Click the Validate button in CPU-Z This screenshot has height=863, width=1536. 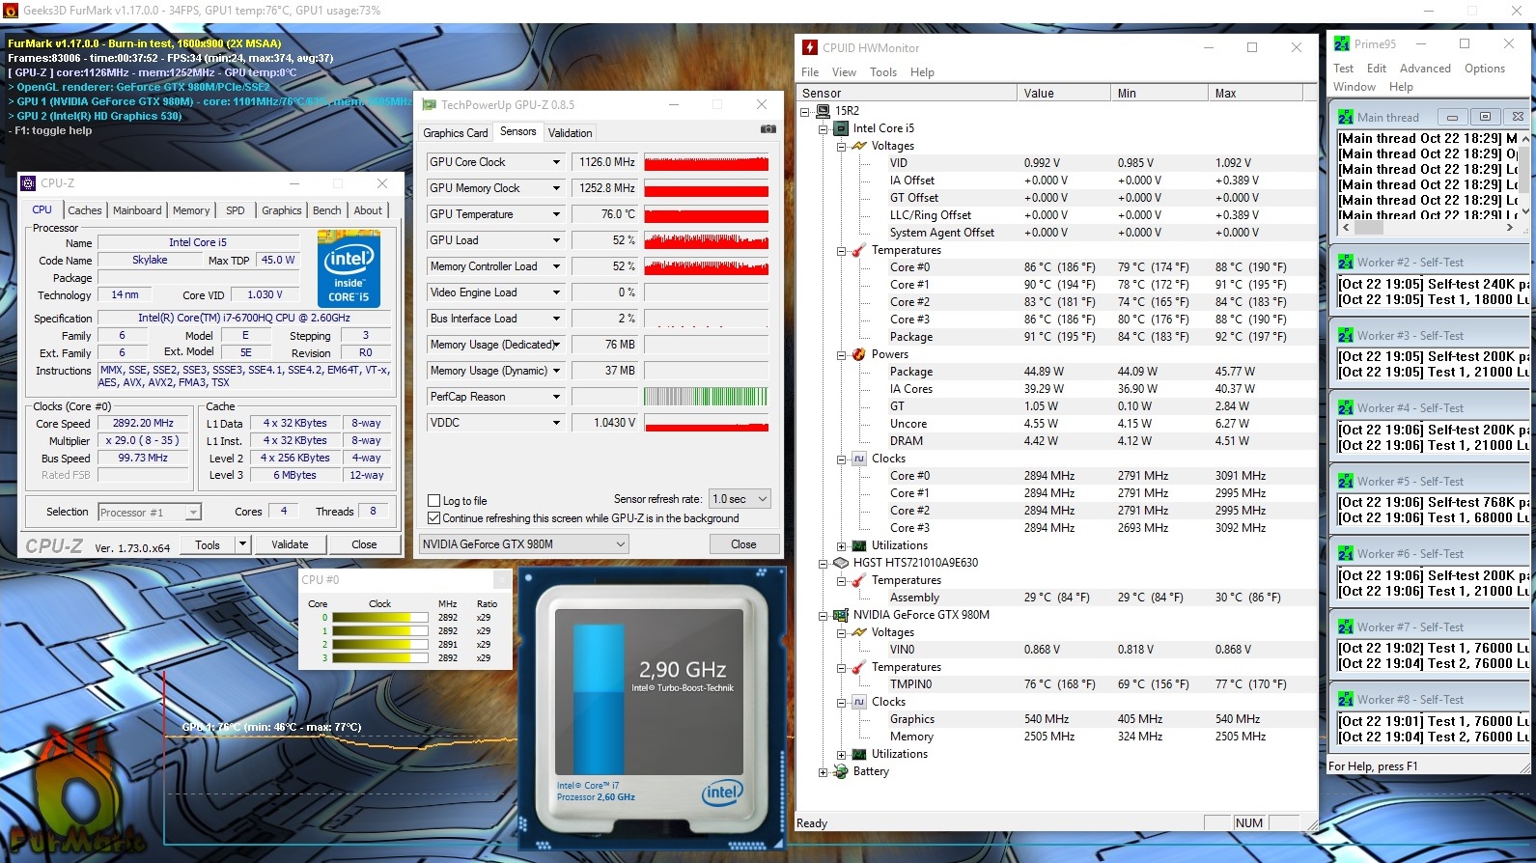click(x=290, y=544)
